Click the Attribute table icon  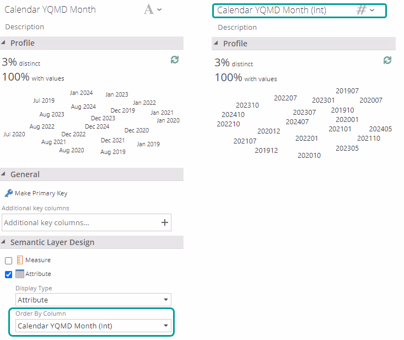click(x=19, y=274)
